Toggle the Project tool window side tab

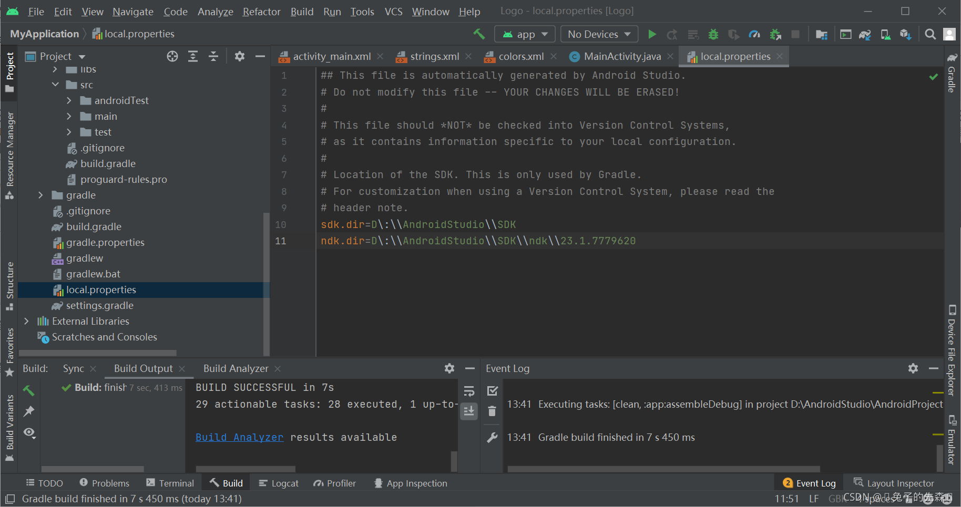click(9, 72)
